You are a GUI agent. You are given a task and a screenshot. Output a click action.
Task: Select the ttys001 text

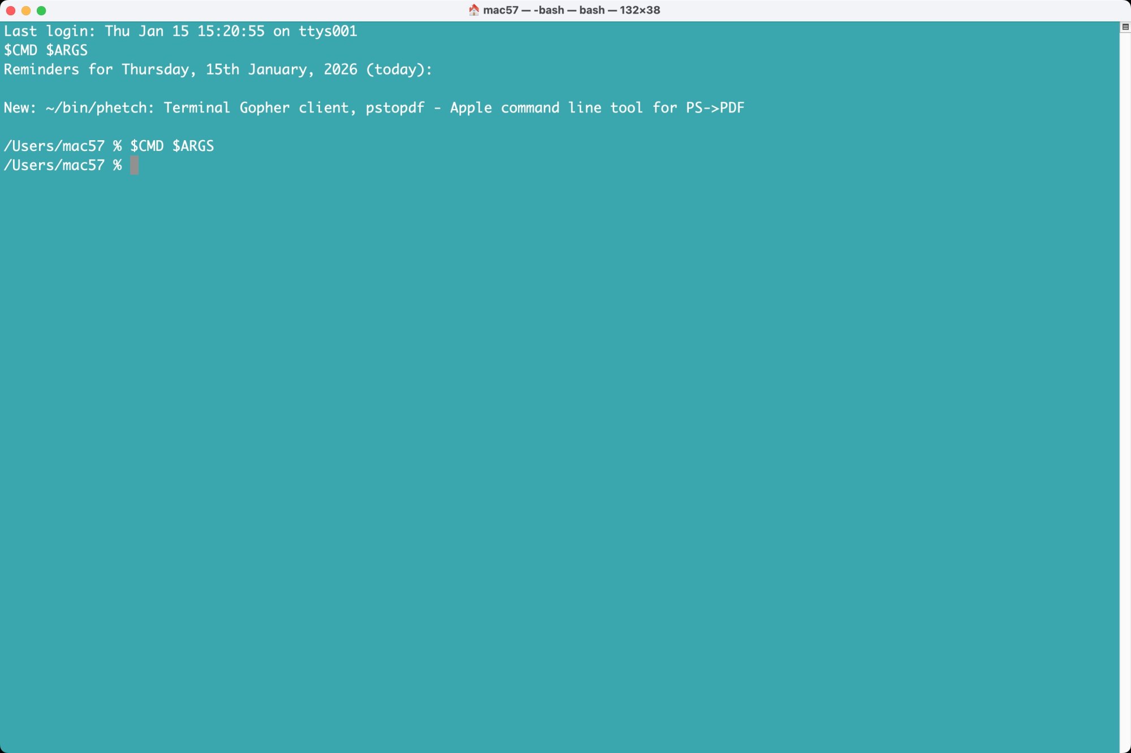click(328, 31)
